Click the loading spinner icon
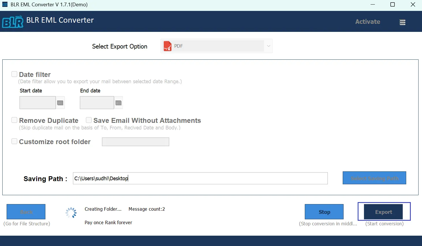 71,213
